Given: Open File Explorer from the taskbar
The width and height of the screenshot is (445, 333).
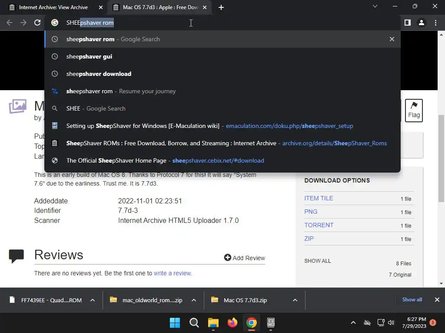Looking at the screenshot, I should (x=213, y=323).
